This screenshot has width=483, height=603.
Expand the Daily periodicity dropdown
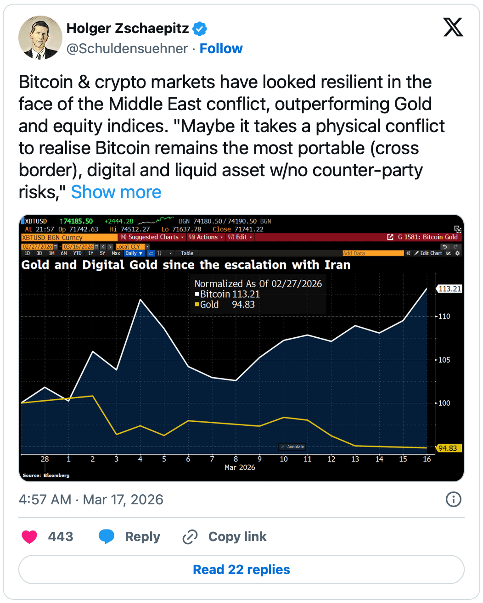pos(134,253)
